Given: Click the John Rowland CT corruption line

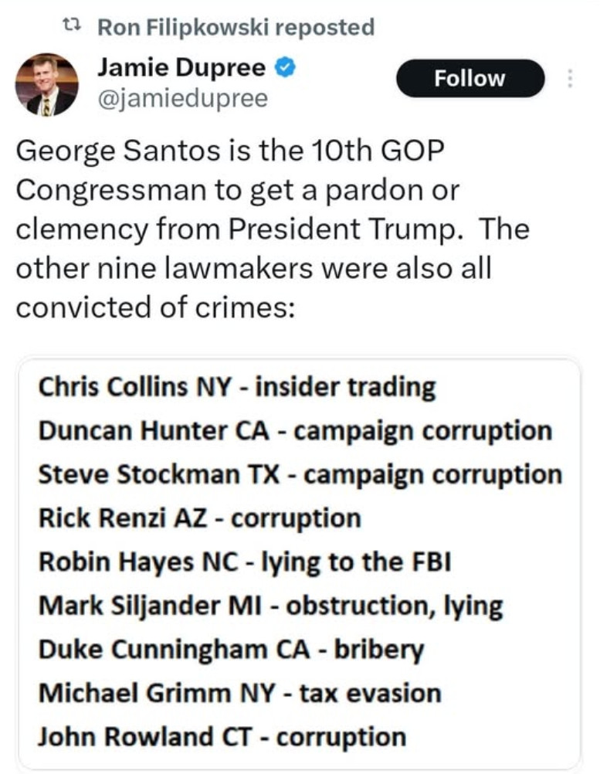Looking at the screenshot, I should (x=222, y=737).
